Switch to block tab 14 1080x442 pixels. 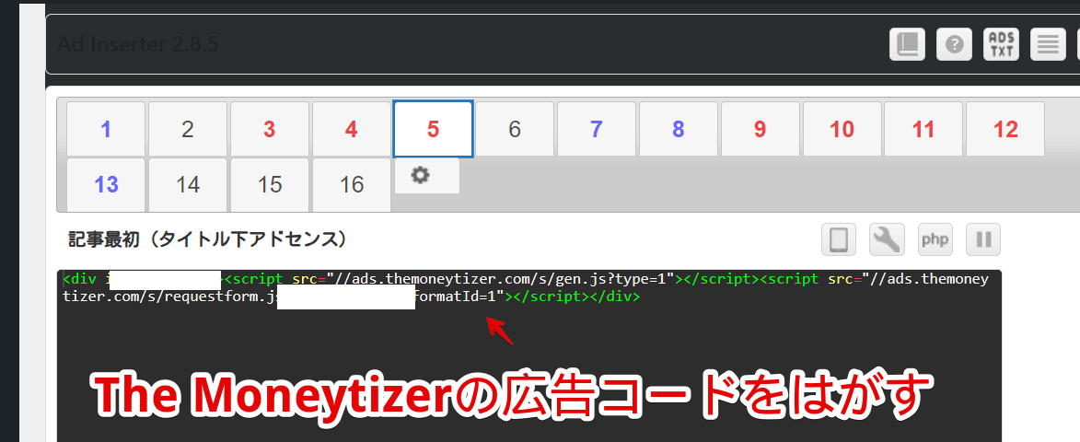point(188,184)
